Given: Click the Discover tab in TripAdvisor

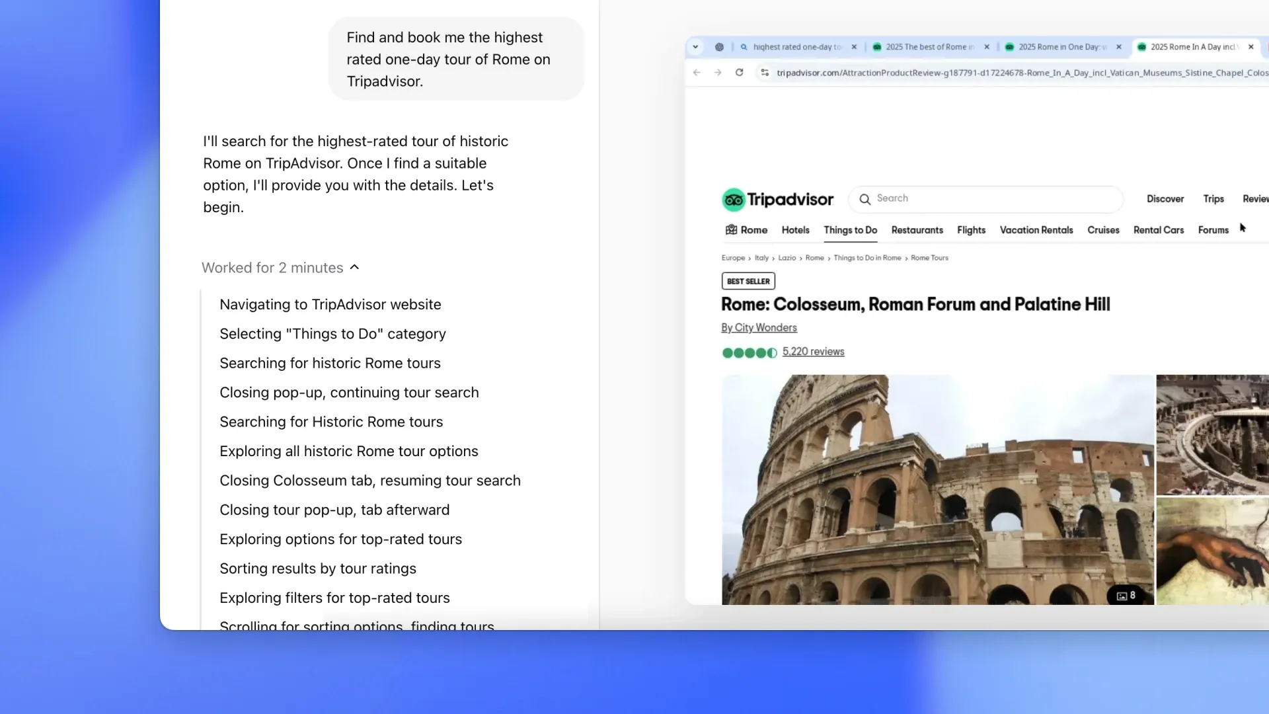Looking at the screenshot, I should [x=1165, y=198].
